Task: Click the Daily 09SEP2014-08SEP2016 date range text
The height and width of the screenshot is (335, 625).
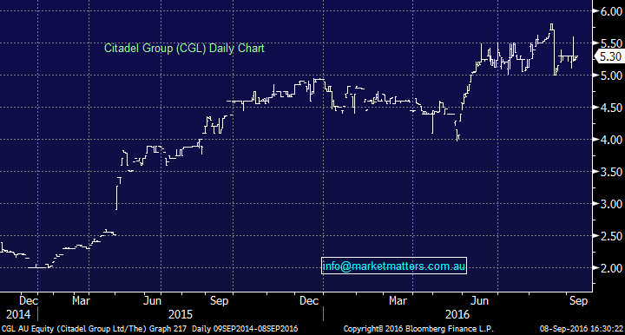Action: [245, 329]
